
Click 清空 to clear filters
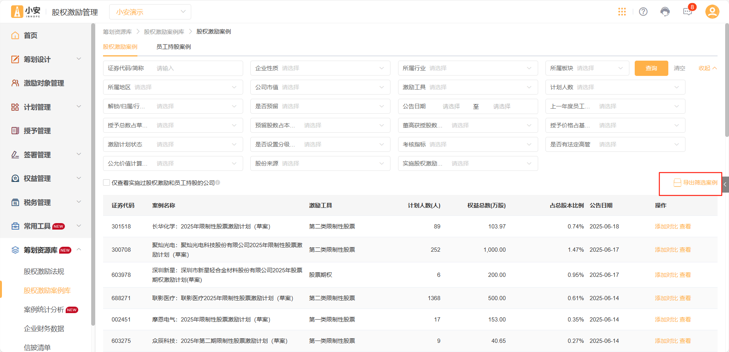click(679, 68)
